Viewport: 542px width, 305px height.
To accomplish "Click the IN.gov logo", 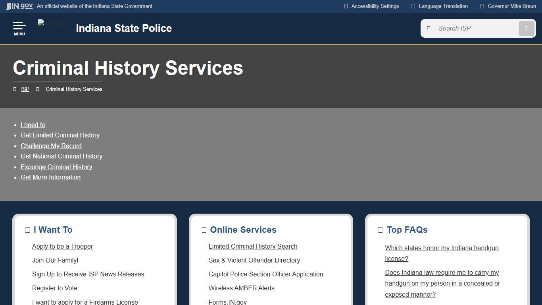I will click(x=19, y=6).
